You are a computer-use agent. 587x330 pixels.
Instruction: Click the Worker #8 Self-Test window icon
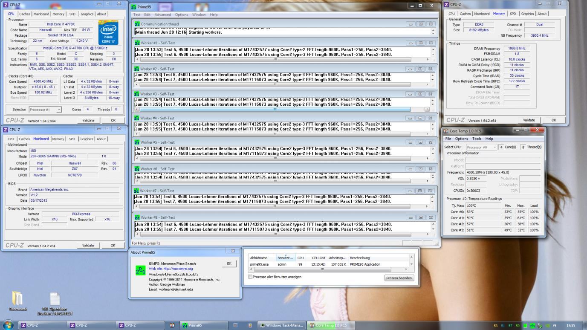137,217
